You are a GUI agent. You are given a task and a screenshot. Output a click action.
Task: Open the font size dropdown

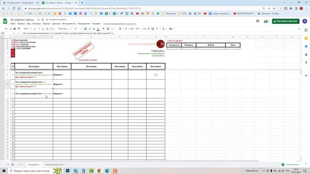coord(77,29)
